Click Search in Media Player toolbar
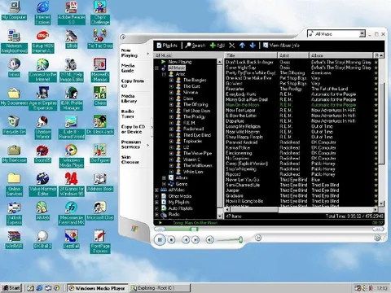Screen dimensions: 391x293 [195, 46]
